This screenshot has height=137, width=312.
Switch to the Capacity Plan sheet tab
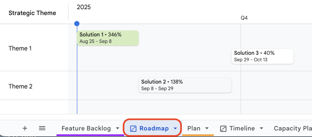click(292, 128)
